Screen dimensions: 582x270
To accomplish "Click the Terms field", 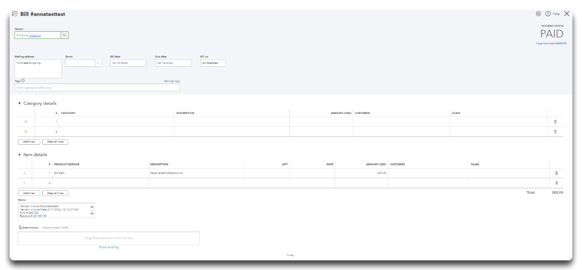I will (80, 63).
